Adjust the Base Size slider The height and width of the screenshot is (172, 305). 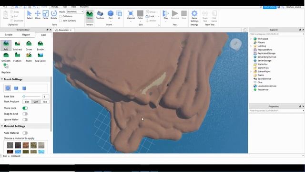point(31,97)
